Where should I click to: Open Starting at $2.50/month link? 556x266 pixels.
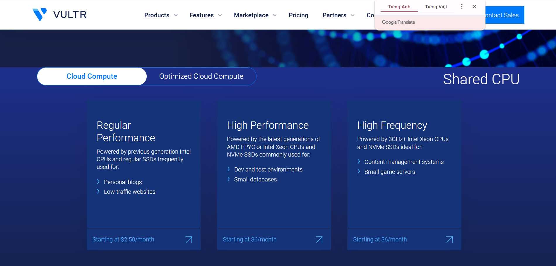(123, 239)
